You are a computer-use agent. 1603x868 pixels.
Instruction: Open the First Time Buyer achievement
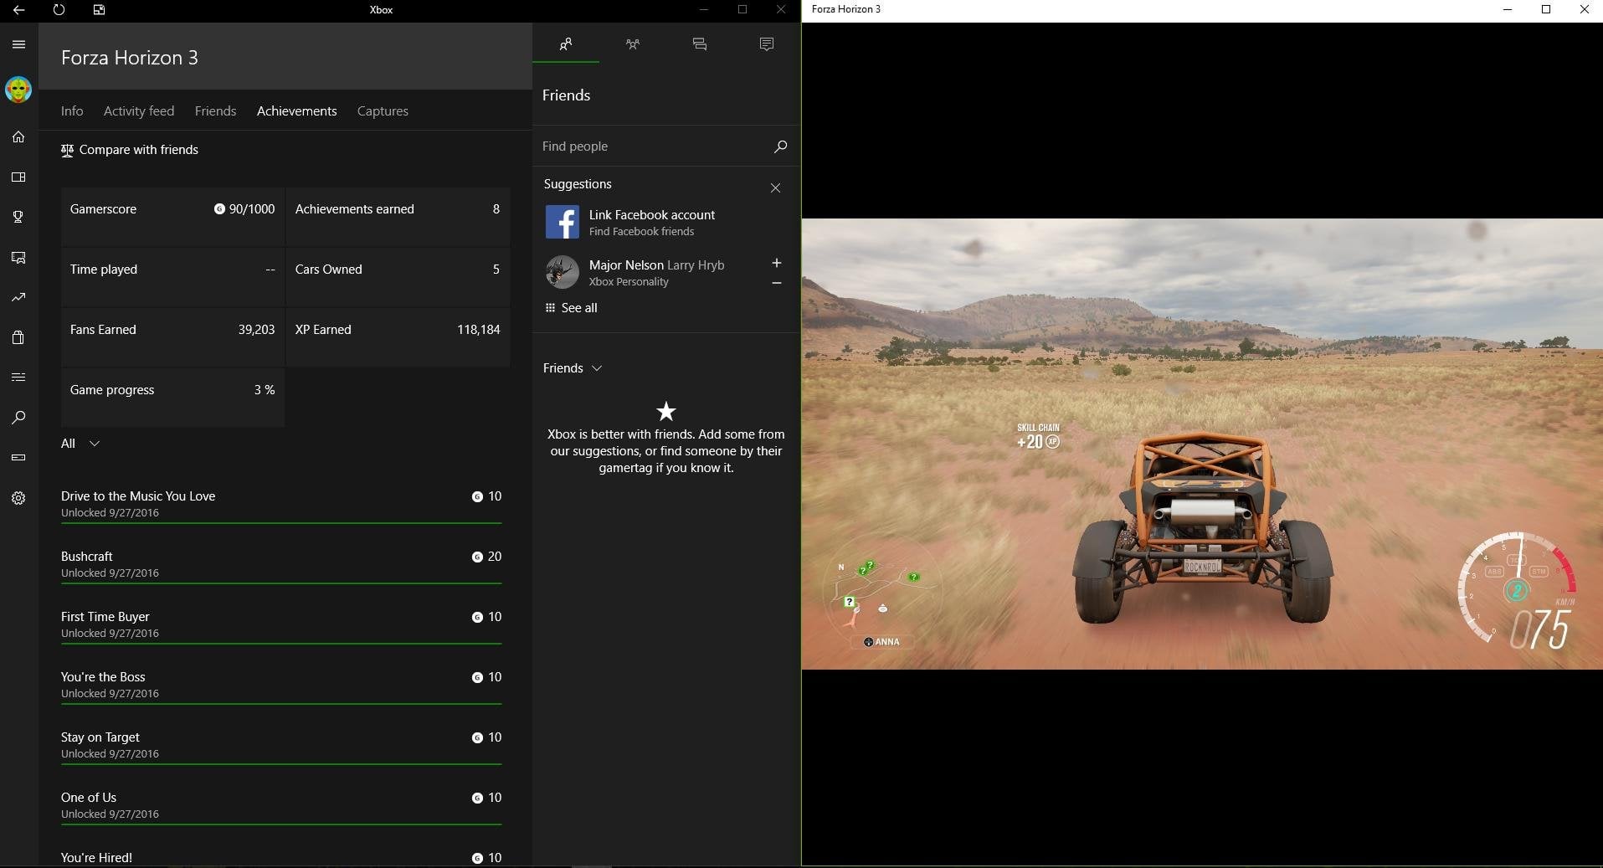[x=281, y=624]
